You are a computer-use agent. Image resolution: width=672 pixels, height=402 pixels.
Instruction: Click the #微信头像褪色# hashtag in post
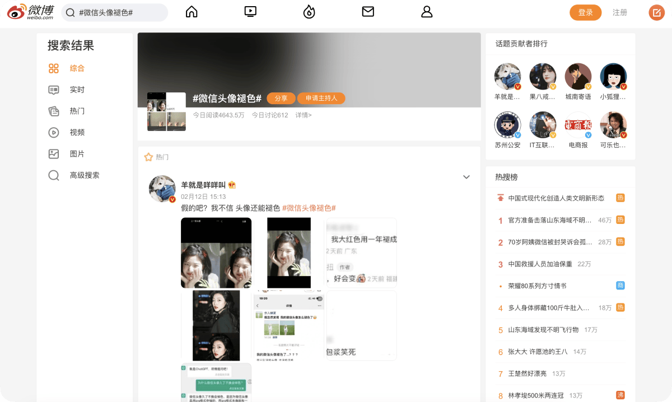tap(309, 208)
